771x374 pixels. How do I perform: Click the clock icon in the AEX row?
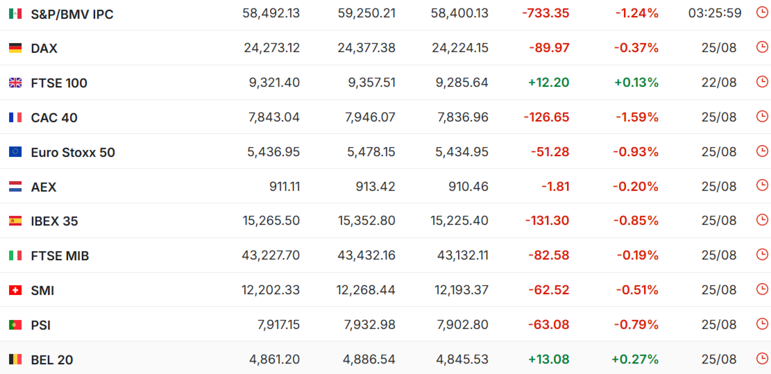[761, 185]
